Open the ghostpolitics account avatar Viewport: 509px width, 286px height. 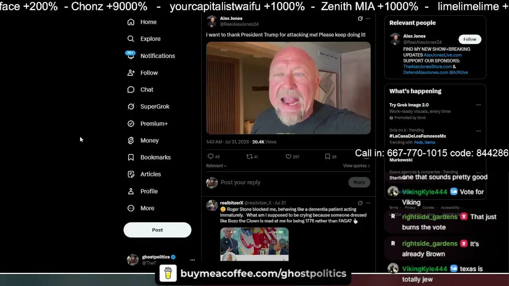click(x=132, y=260)
